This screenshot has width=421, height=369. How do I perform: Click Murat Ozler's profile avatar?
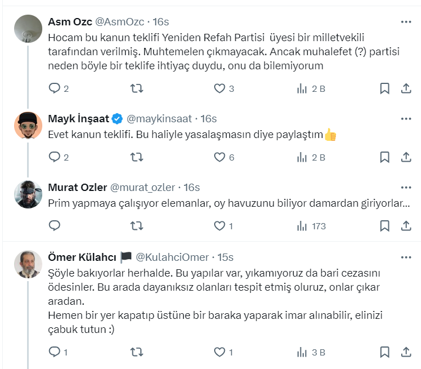coord(28,193)
